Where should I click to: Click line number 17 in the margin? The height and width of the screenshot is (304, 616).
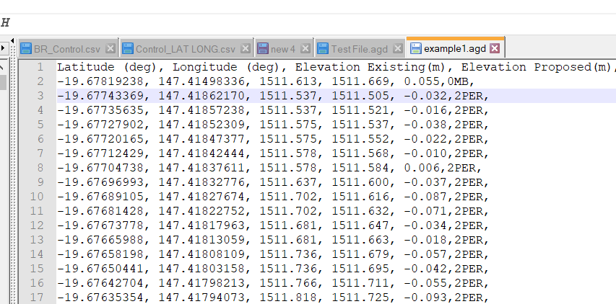tap(38, 297)
